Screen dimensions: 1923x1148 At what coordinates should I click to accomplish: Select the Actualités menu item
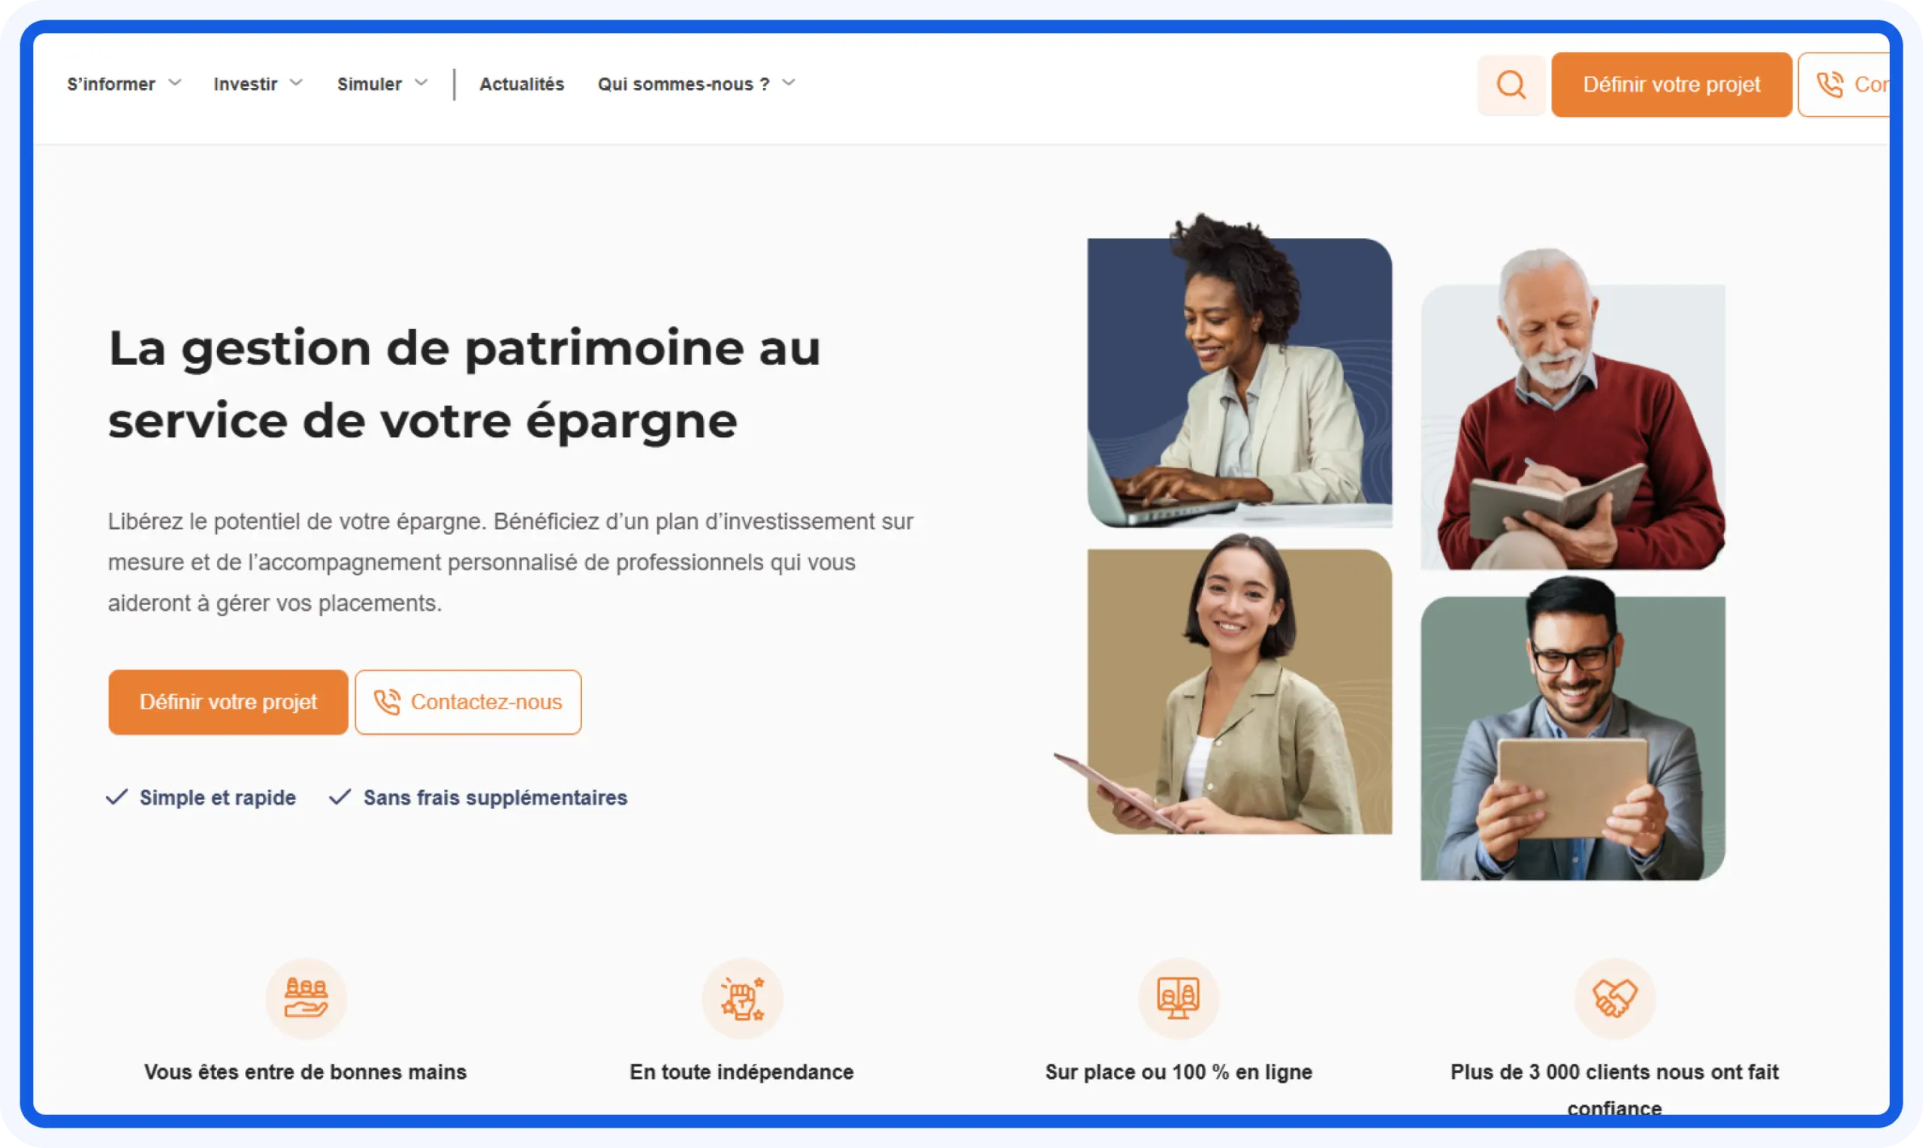point(522,83)
